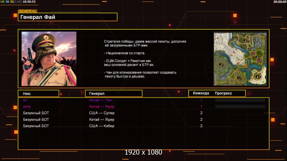This screenshot has height=161, width=287.
Task: Click the 'Команда' column header
Action: pyautogui.click(x=201, y=93)
